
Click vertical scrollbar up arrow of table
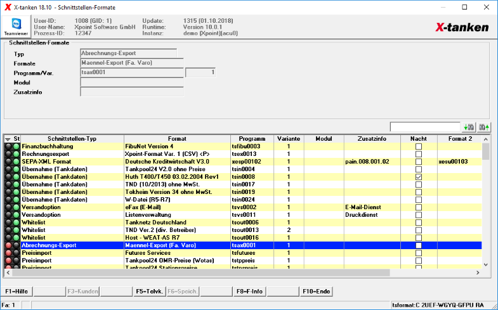485,139
